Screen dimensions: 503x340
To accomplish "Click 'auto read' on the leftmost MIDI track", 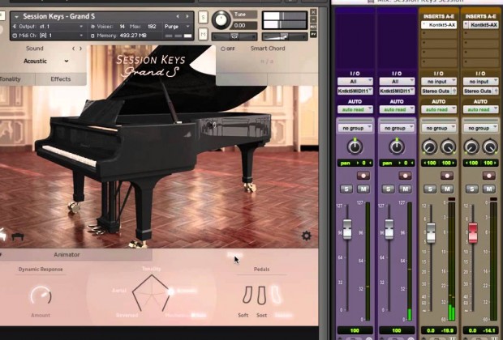I will click(355, 109).
